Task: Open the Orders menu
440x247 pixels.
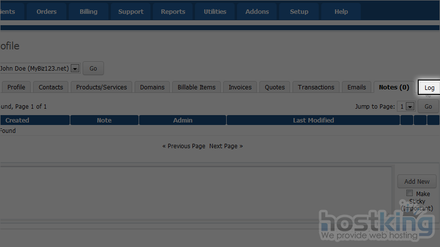Action: pyautogui.click(x=47, y=11)
